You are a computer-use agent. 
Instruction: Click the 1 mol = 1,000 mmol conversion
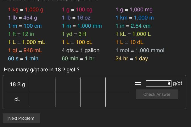[140, 50]
